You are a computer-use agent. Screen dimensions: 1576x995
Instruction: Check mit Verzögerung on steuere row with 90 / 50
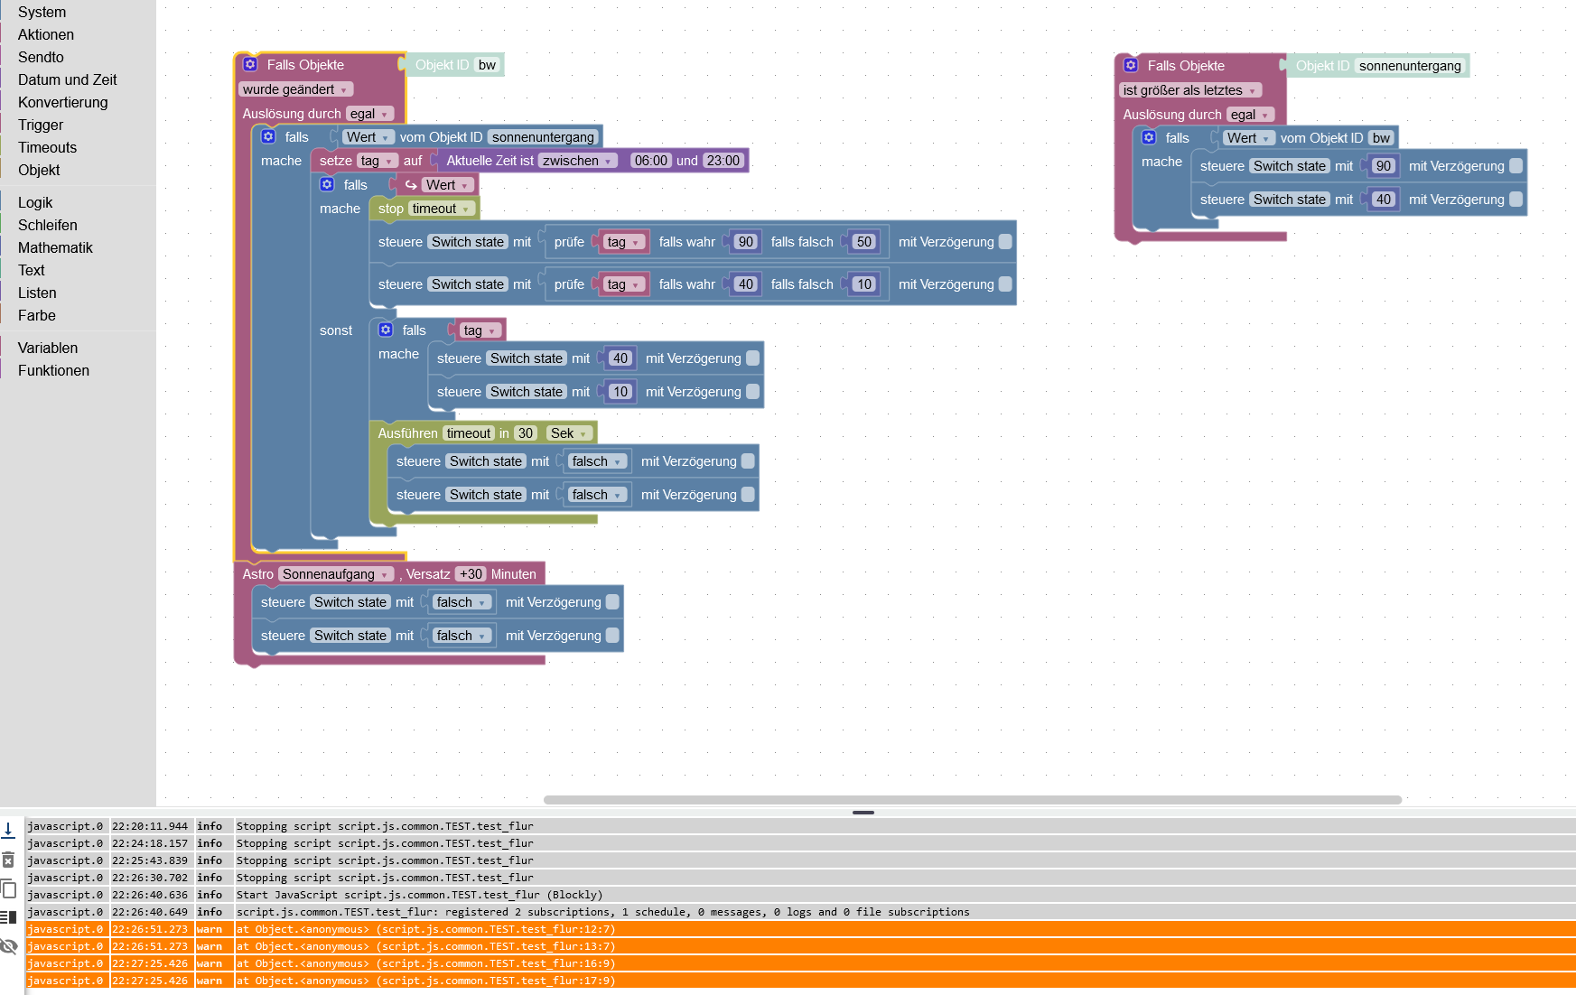click(x=1005, y=242)
